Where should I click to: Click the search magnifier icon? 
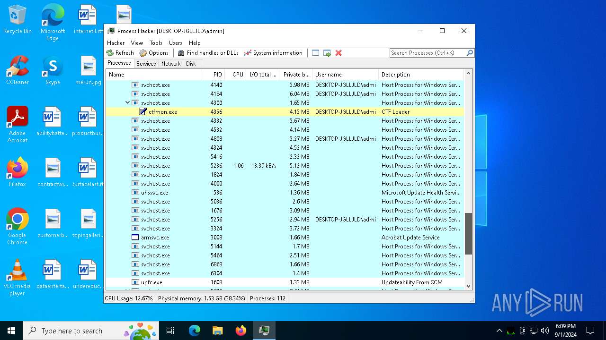(470, 53)
